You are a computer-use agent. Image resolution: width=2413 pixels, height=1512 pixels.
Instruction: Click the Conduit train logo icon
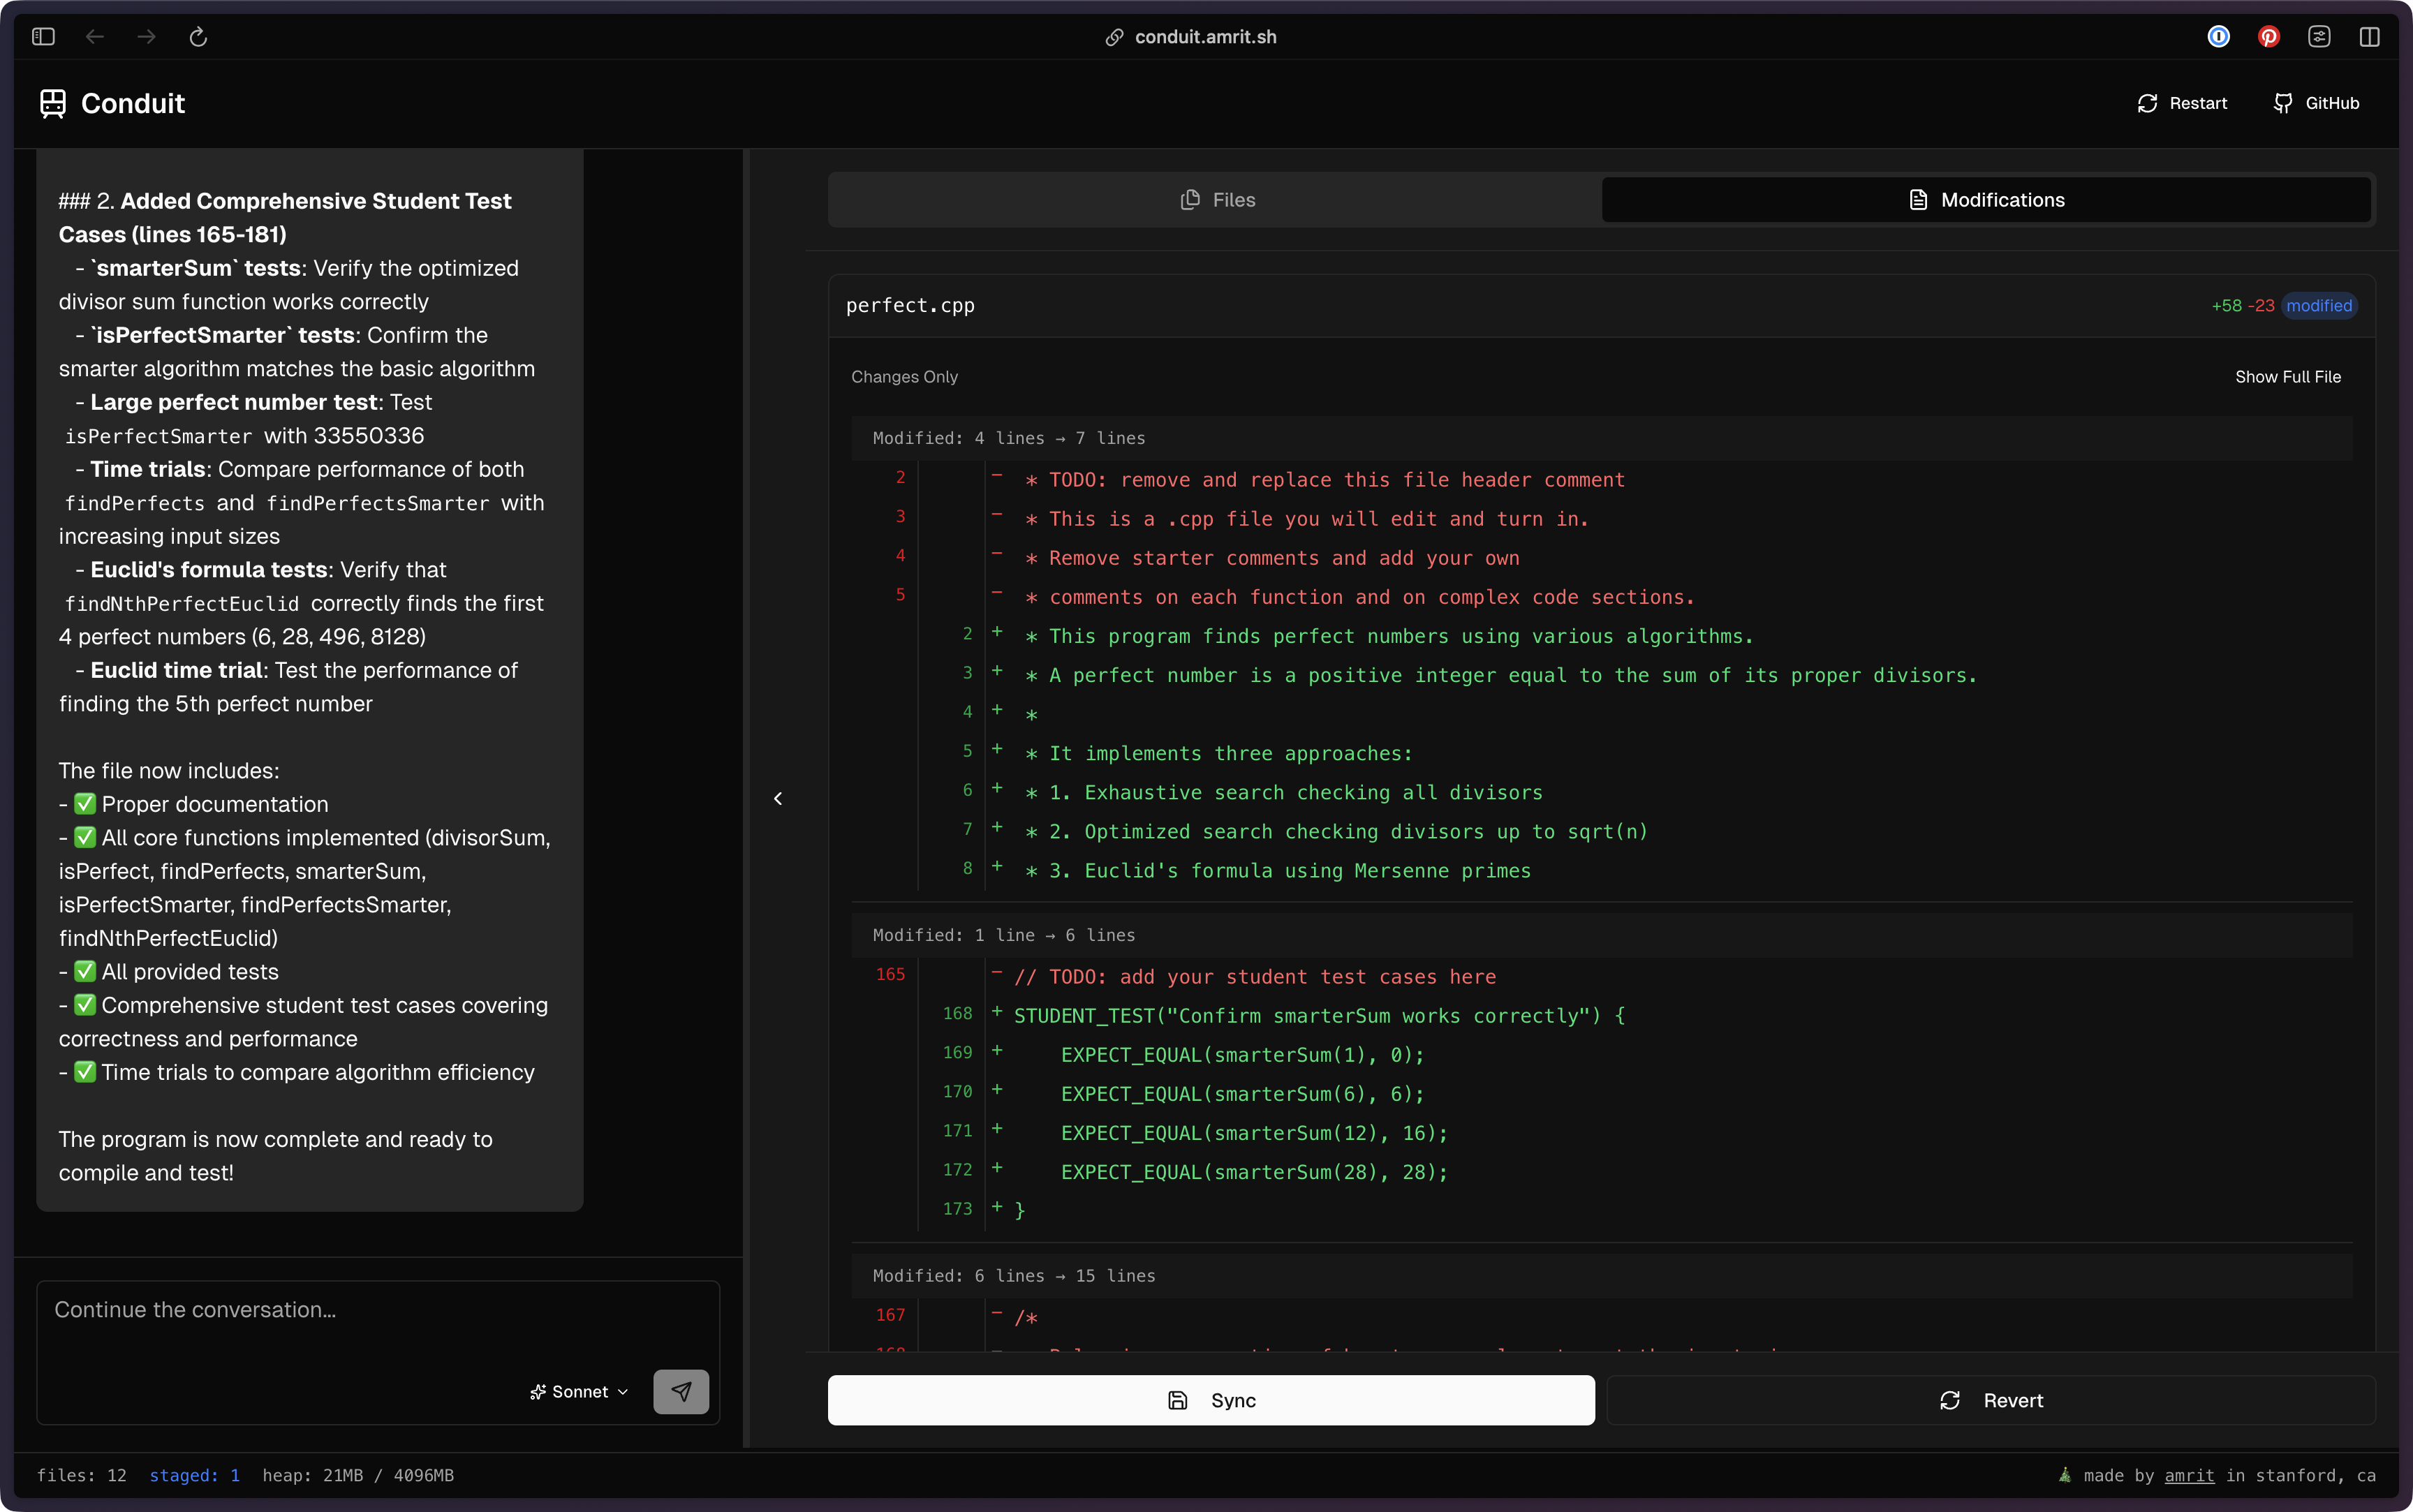tap(53, 103)
